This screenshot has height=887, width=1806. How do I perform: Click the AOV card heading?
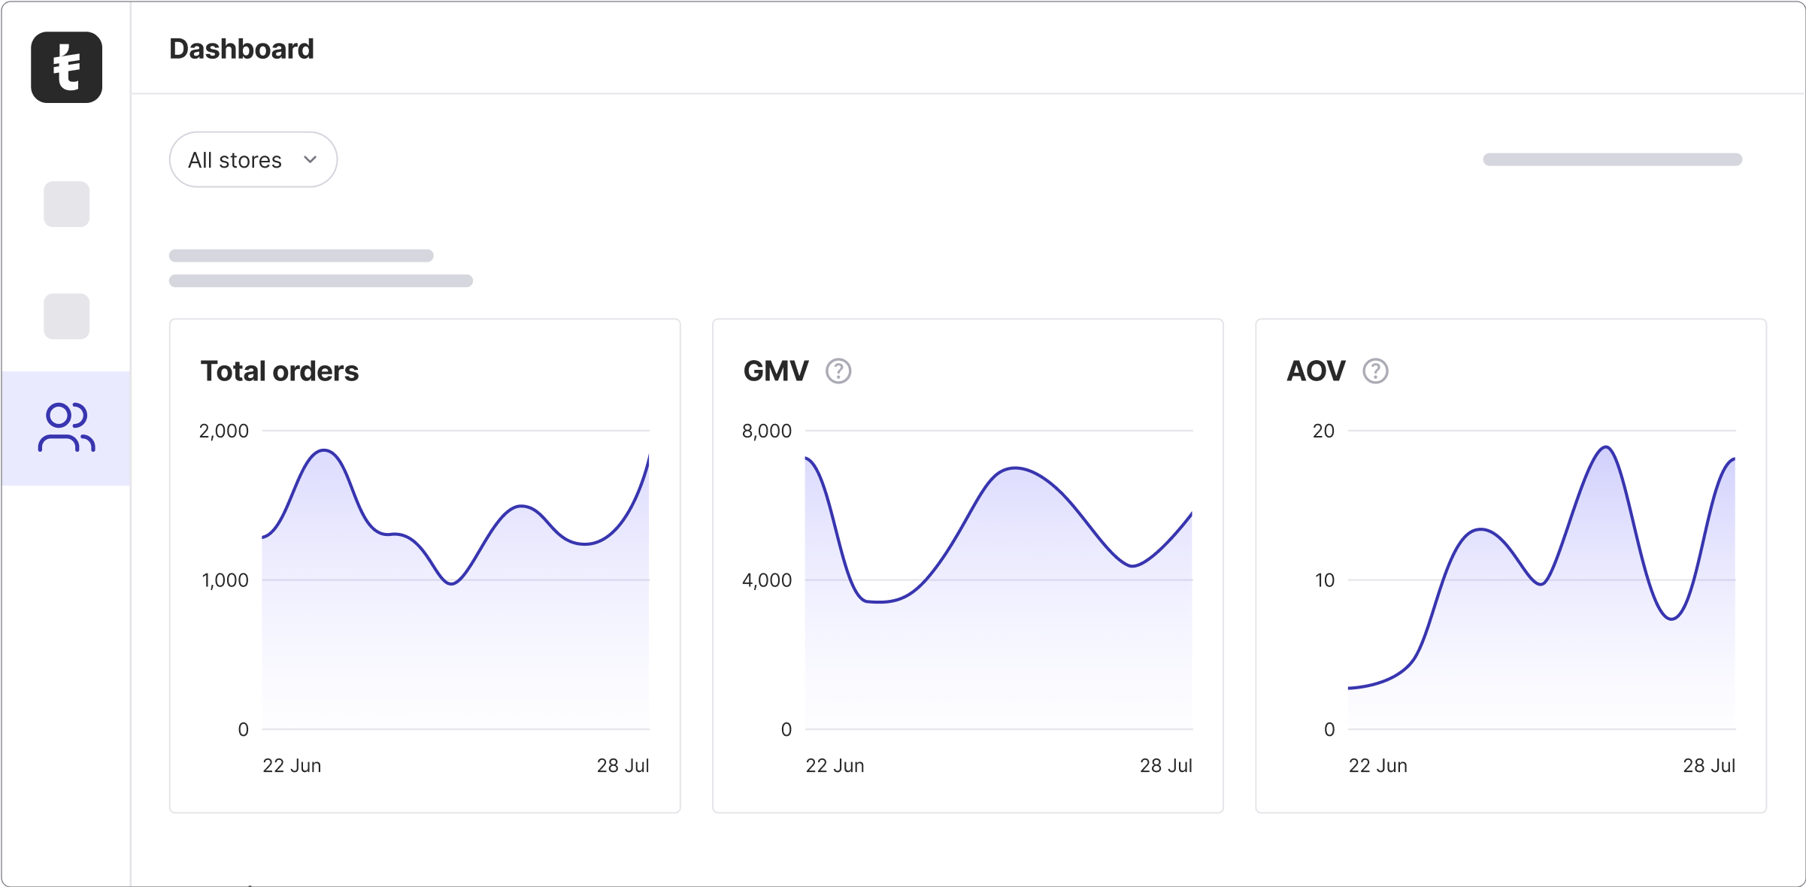point(1316,371)
